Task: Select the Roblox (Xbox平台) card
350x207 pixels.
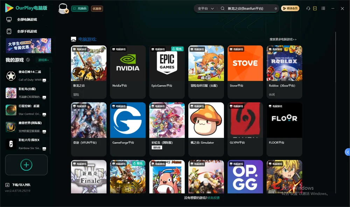Action: tap(284, 72)
